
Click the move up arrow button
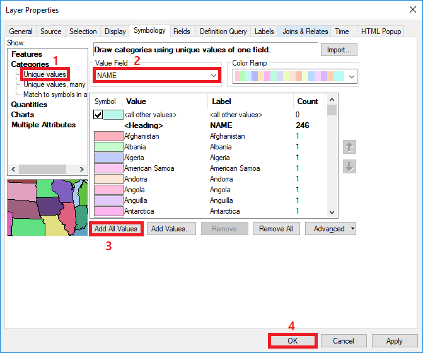tap(349, 147)
